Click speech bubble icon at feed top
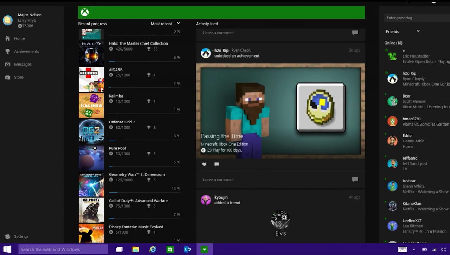Viewport: 450px width, 255px height. [355, 33]
